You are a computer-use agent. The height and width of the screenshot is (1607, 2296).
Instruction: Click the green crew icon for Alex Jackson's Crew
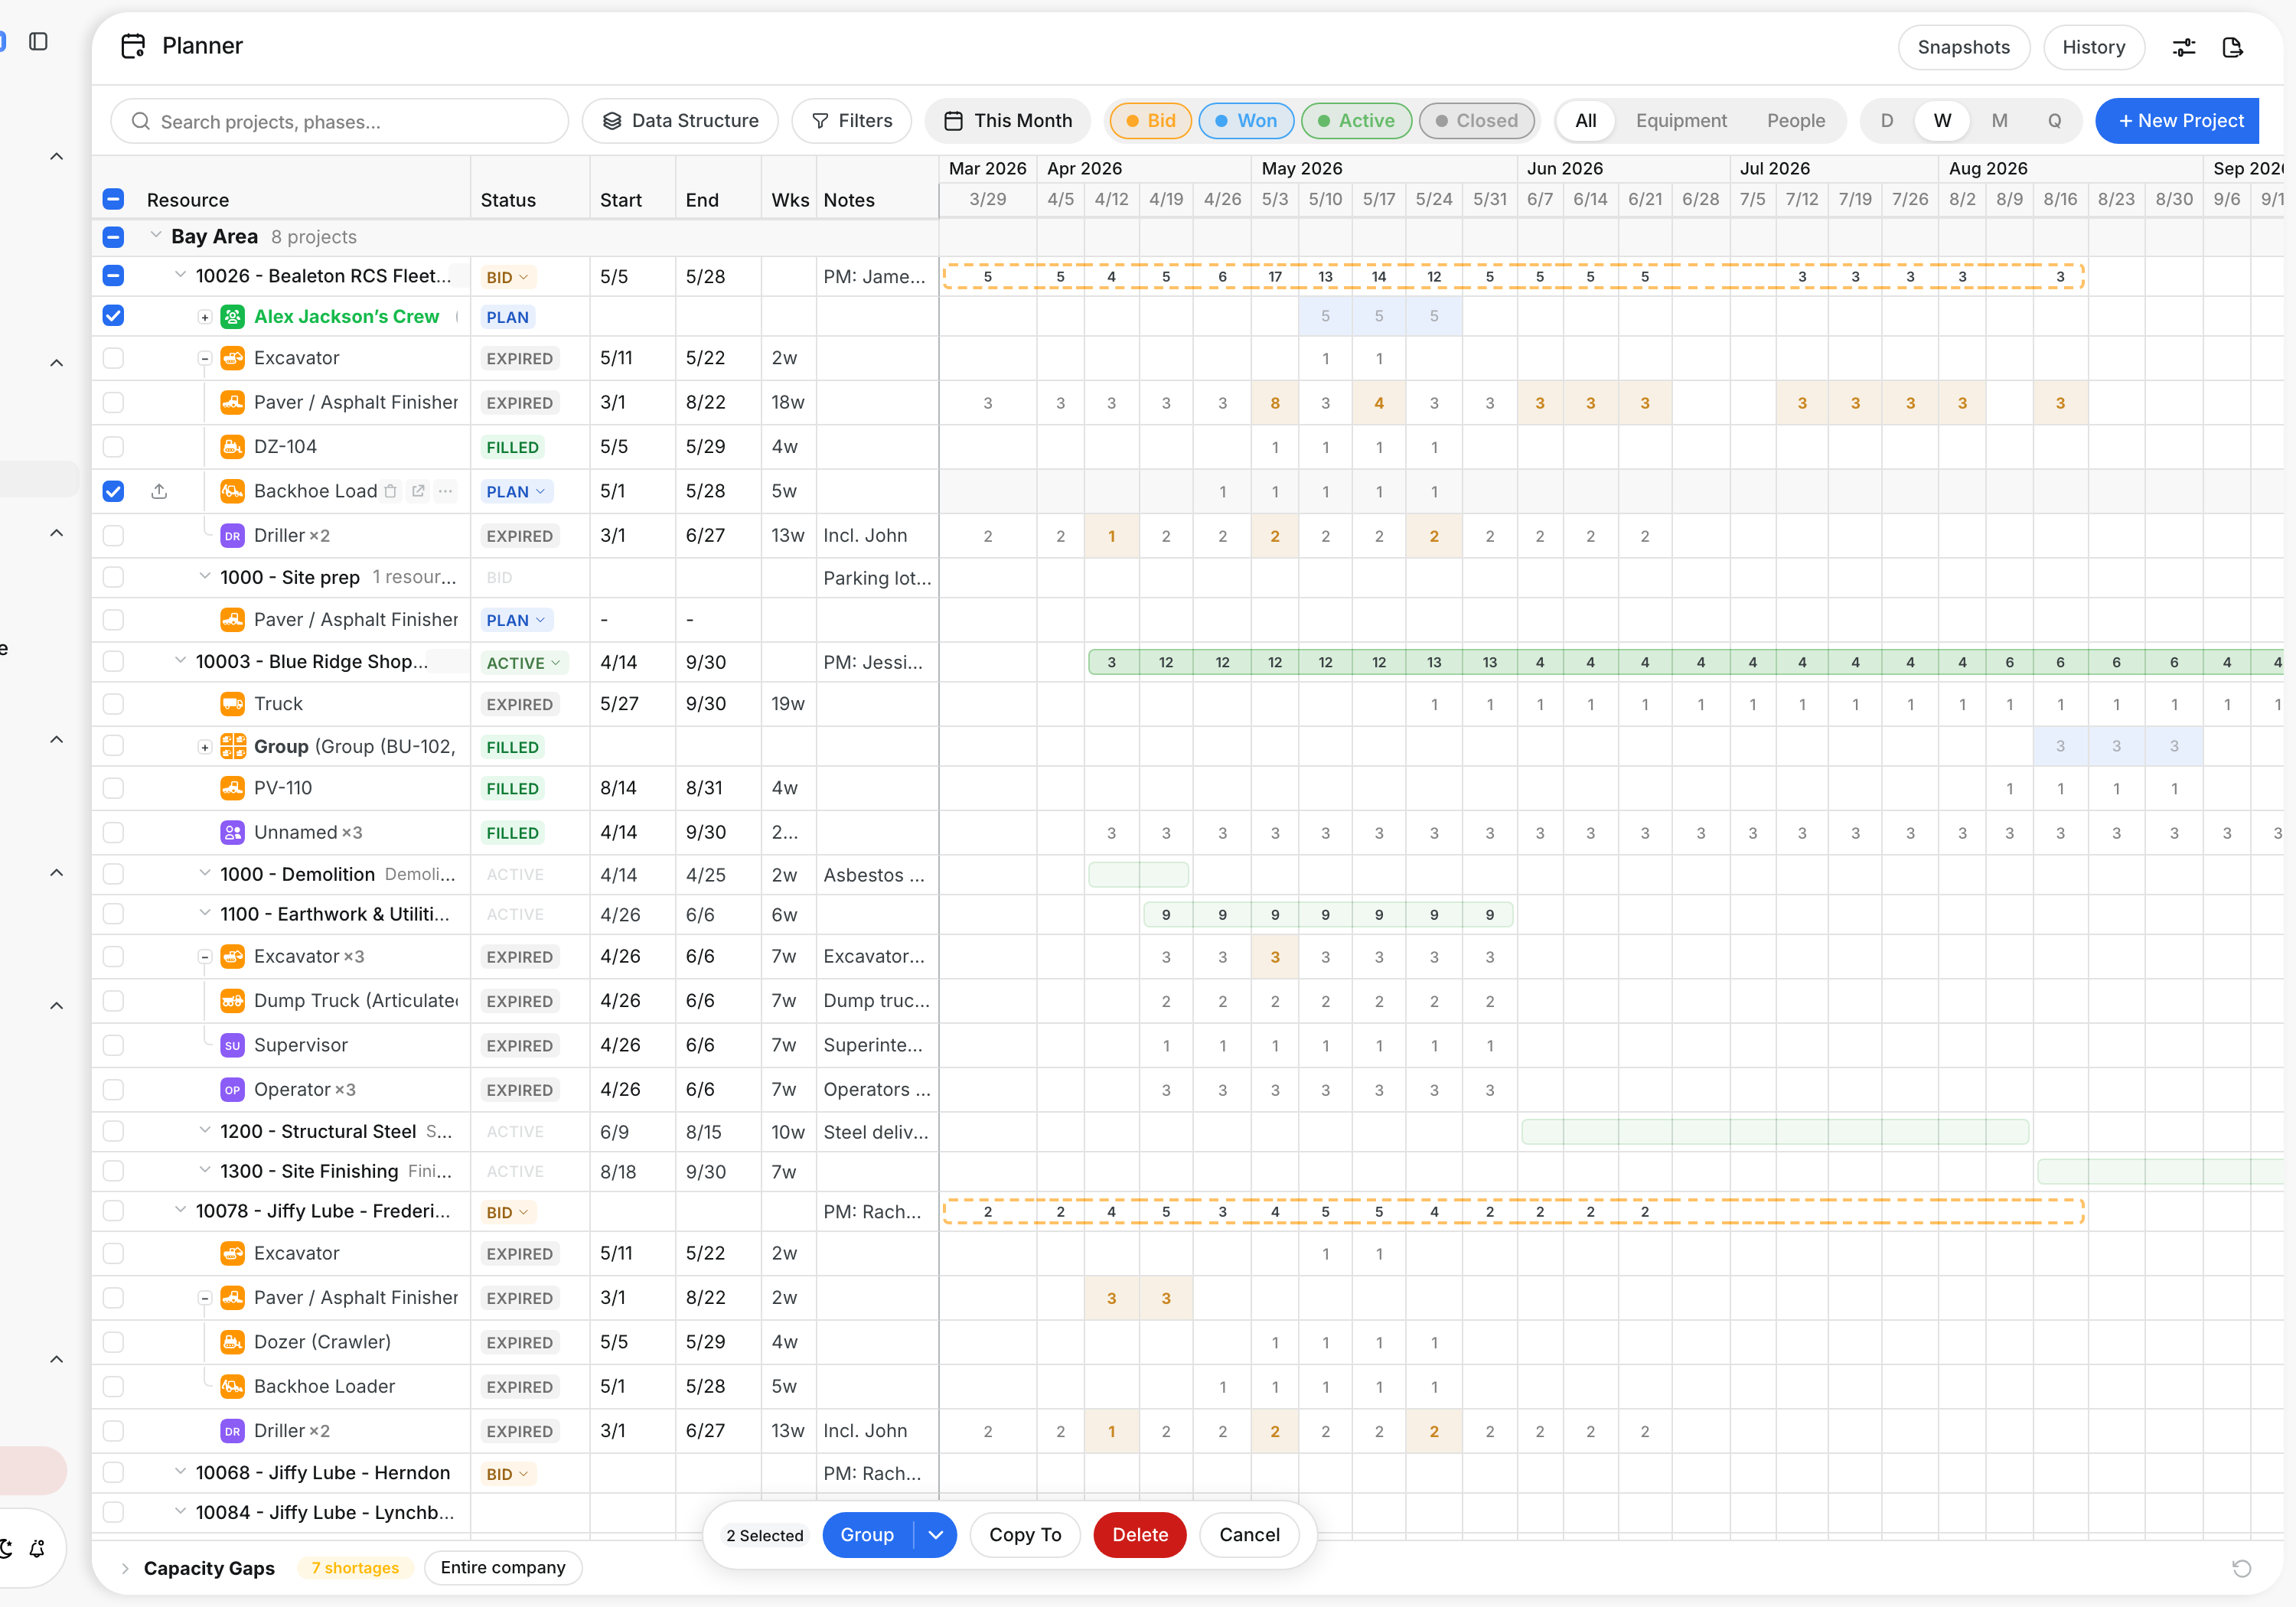point(232,317)
